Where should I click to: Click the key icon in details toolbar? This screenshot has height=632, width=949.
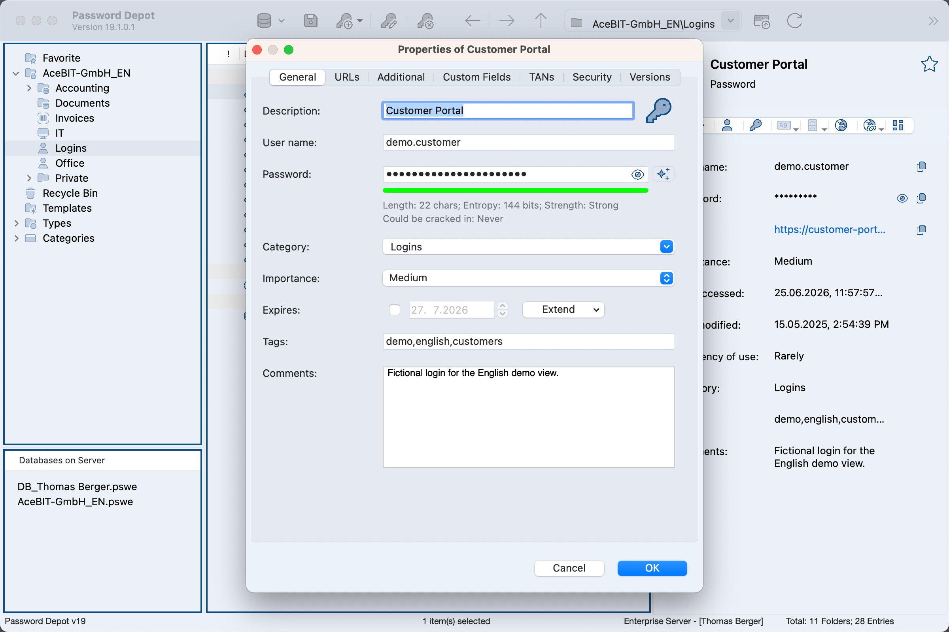[x=755, y=126]
